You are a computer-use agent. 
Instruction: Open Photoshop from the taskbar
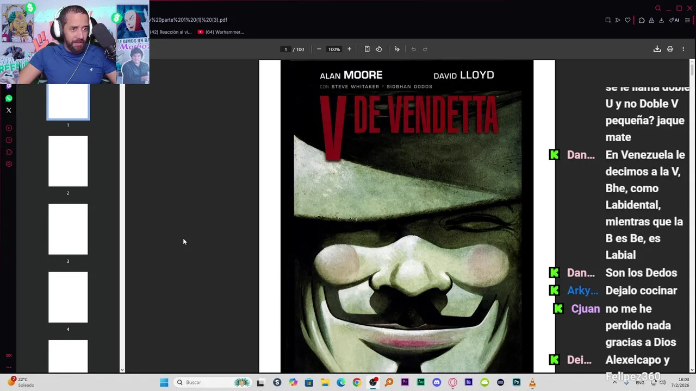tap(517, 382)
